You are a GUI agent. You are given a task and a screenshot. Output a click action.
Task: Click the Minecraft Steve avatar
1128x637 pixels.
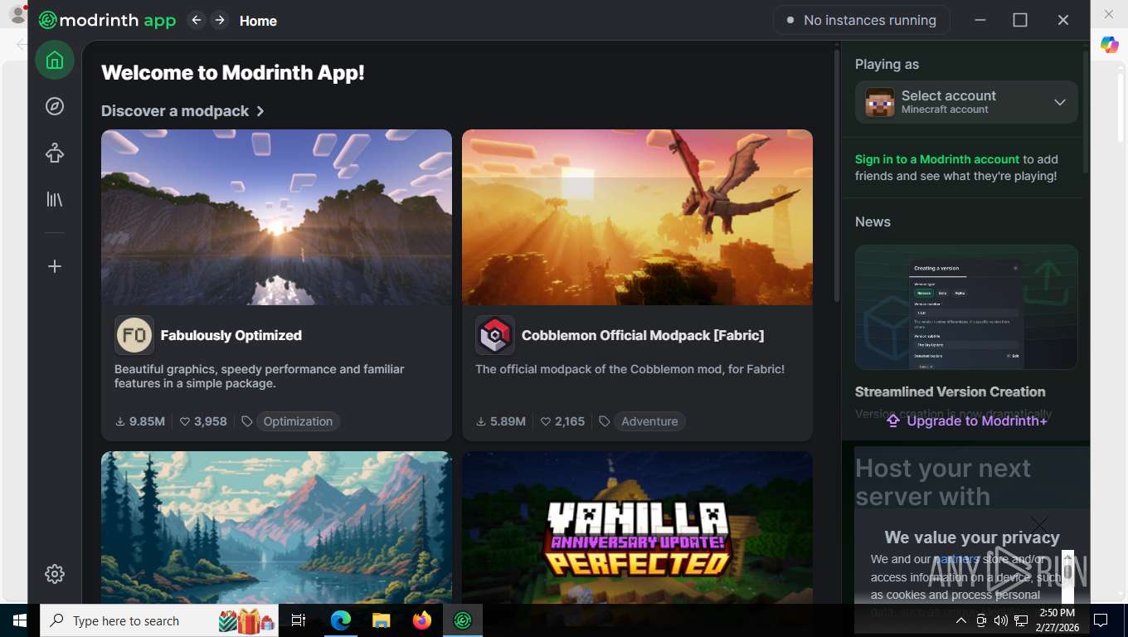pyautogui.click(x=880, y=102)
